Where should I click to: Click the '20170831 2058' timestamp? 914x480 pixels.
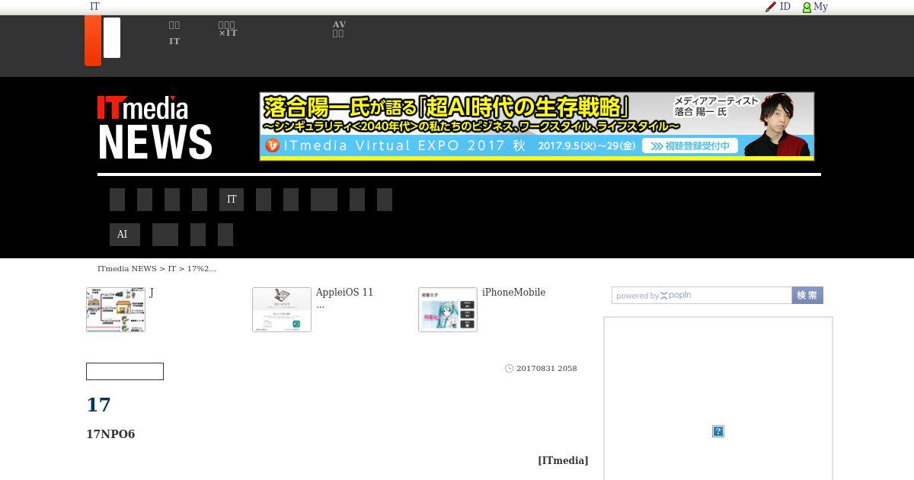(547, 369)
